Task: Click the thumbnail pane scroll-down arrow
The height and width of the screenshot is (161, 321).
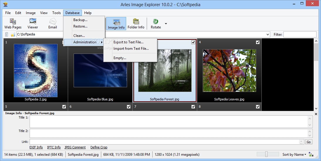Action: click(316, 109)
